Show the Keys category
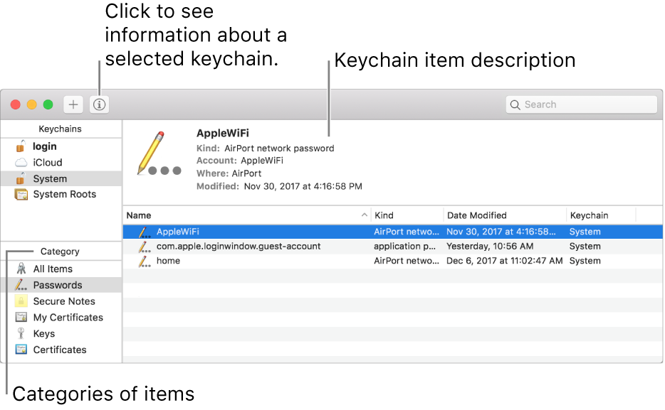Image resolution: width=665 pixels, height=410 pixels. [x=61, y=334]
